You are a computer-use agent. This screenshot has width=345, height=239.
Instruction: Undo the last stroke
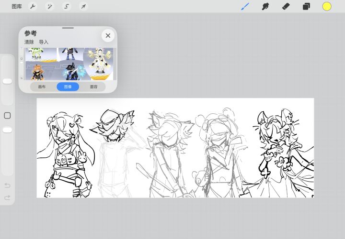[x=7, y=185]
